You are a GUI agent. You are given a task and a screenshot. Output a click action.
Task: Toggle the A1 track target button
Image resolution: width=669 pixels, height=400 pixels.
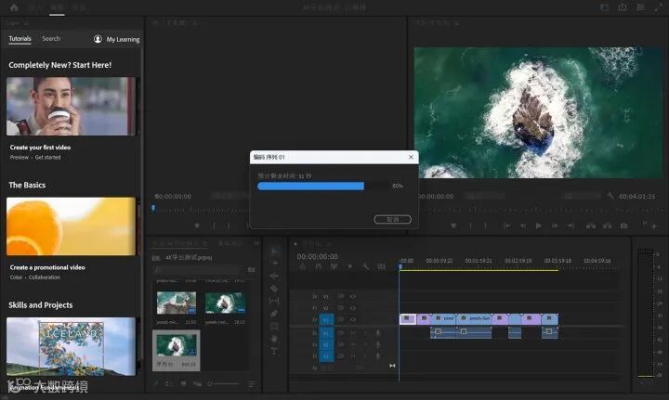(326, 332)
